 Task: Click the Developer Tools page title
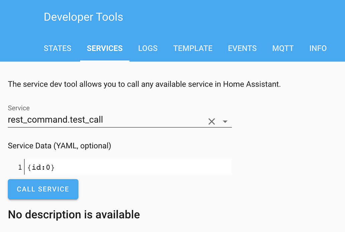point(83,17)
